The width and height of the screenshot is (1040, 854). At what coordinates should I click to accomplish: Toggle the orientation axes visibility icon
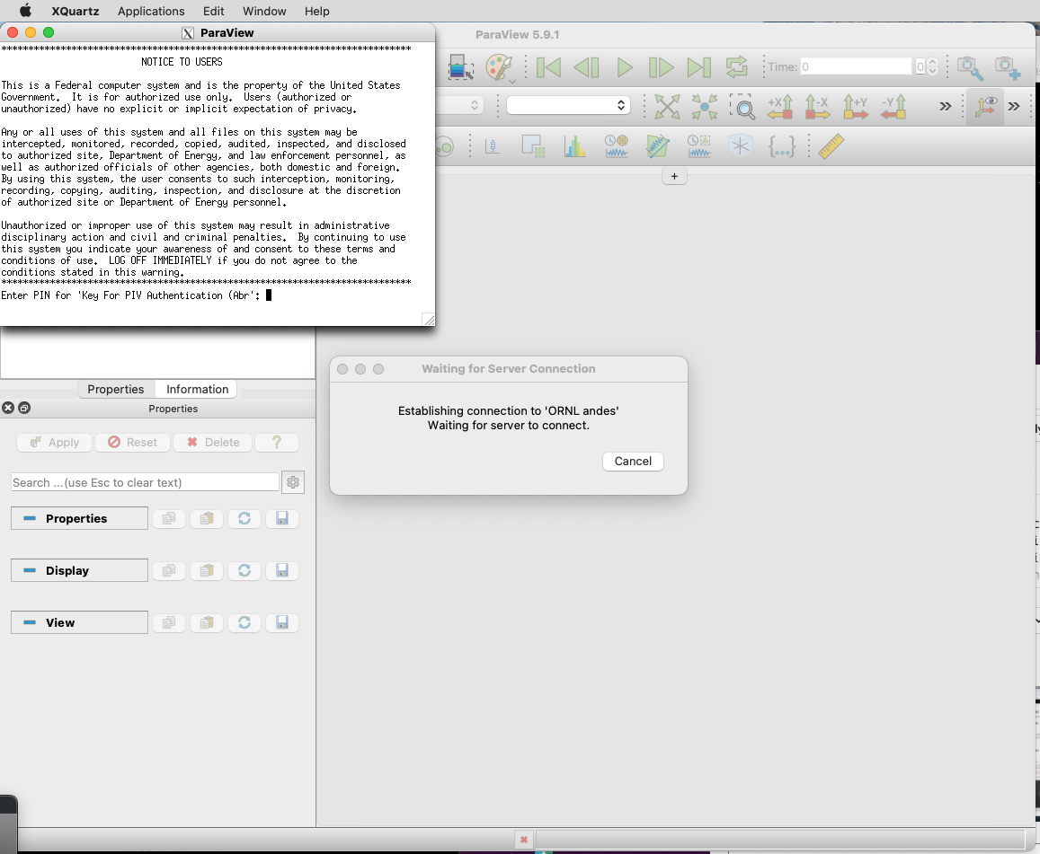point(985,107)
